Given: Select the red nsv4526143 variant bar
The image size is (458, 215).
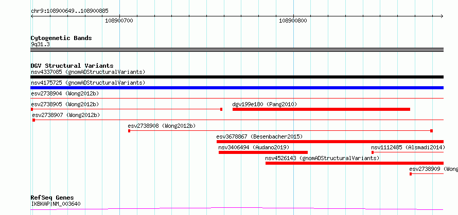Looking at the screenshot, I should point(355,163).
